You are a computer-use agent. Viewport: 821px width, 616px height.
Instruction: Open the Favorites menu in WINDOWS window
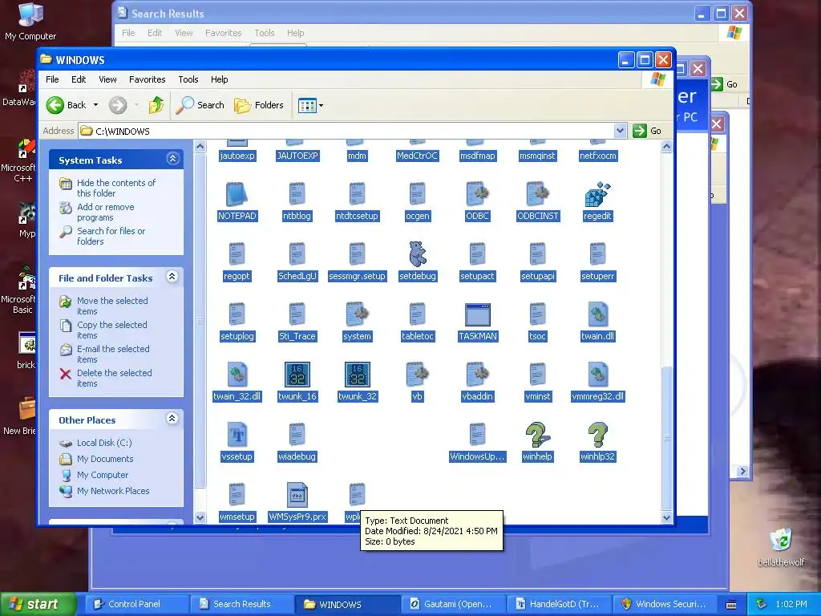[148, 79]
